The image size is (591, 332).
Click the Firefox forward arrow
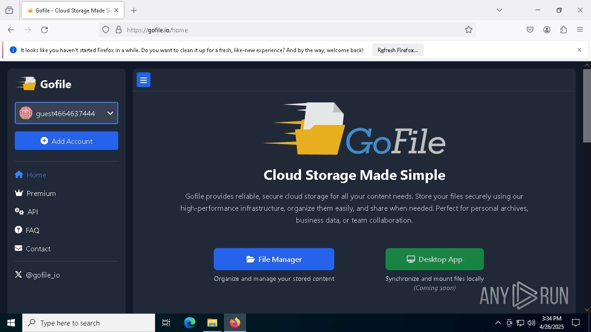tap(28, 30)
